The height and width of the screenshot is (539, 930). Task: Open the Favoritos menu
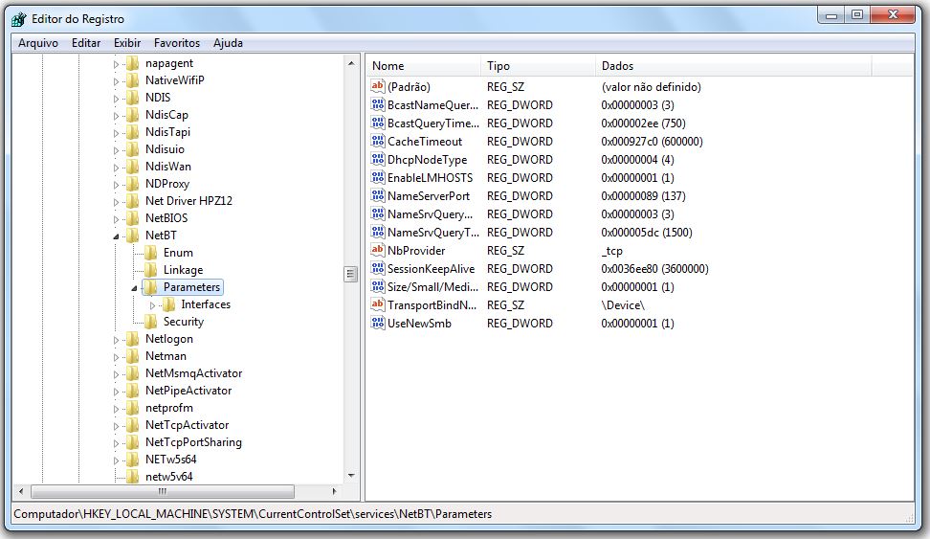[x=177, y=43]
